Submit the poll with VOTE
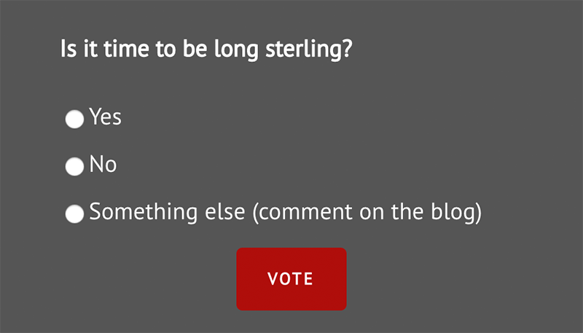583x333 pixels. click(291, 279)
